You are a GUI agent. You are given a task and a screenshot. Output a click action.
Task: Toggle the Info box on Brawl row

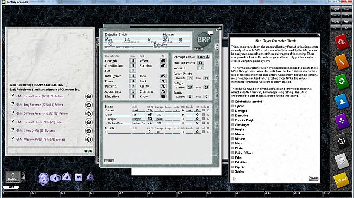tap(204, 110)
